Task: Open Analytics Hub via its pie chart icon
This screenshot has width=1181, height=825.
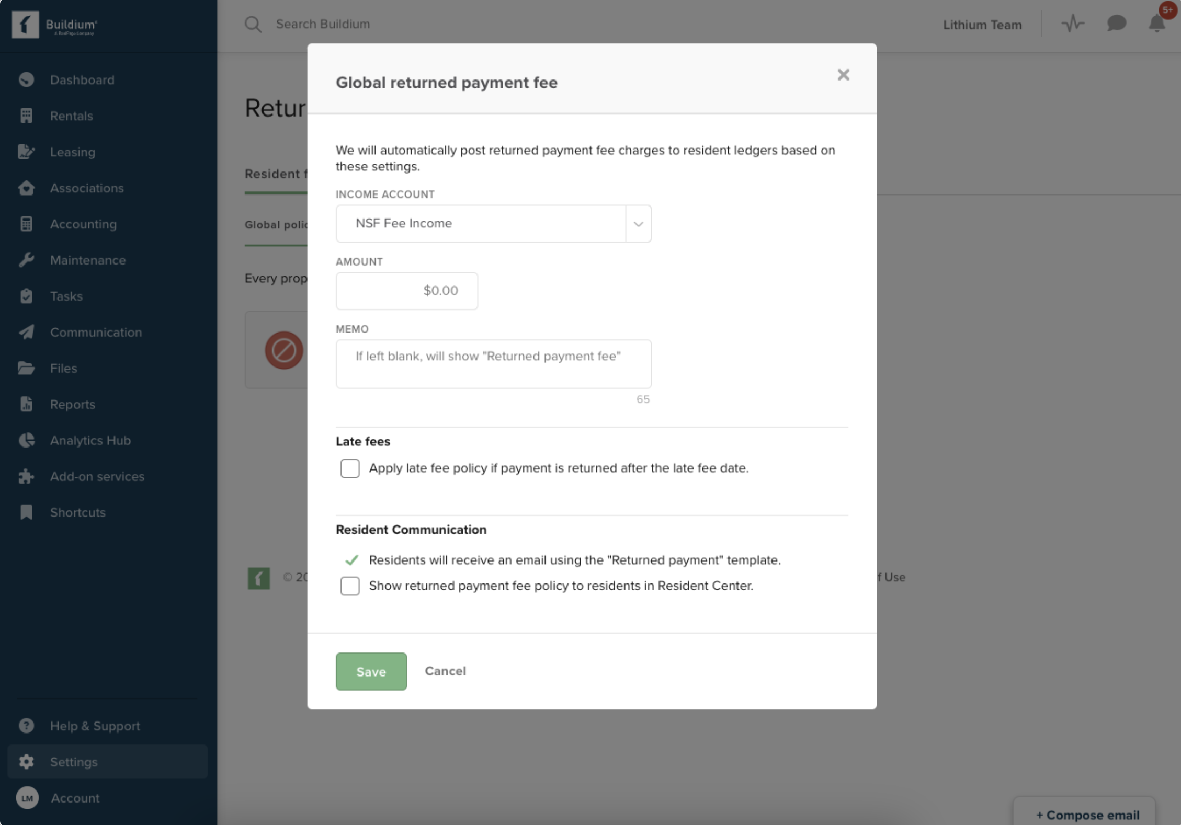Action: pos(27,440)
